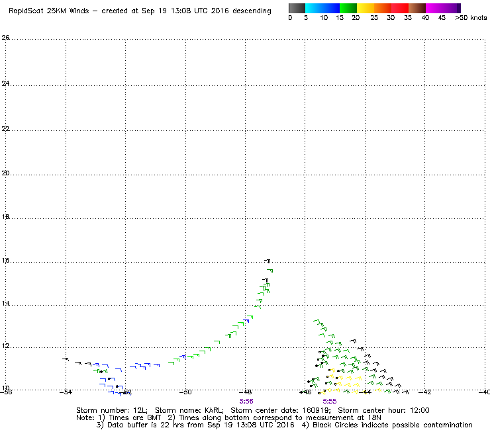The image size is (490, 430).
Task: Click the purple time label '5:55'
Action: (330, 402)
